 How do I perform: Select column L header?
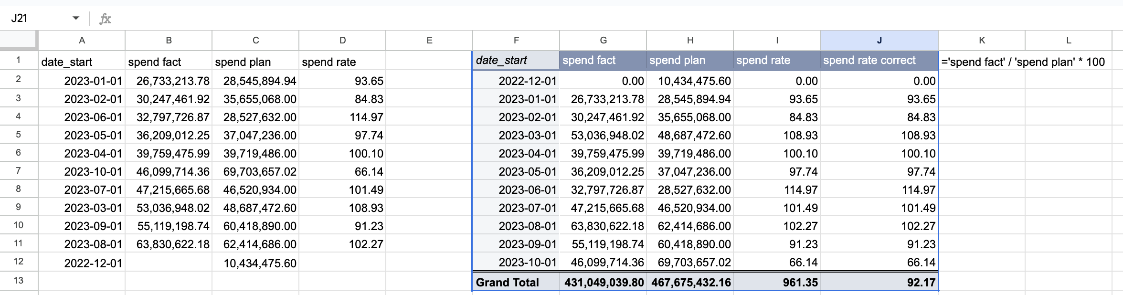tap(1069, 41)
